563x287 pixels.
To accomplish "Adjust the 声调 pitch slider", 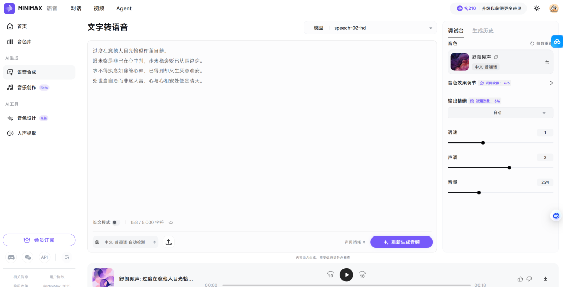I will click(x=500, y=168).
